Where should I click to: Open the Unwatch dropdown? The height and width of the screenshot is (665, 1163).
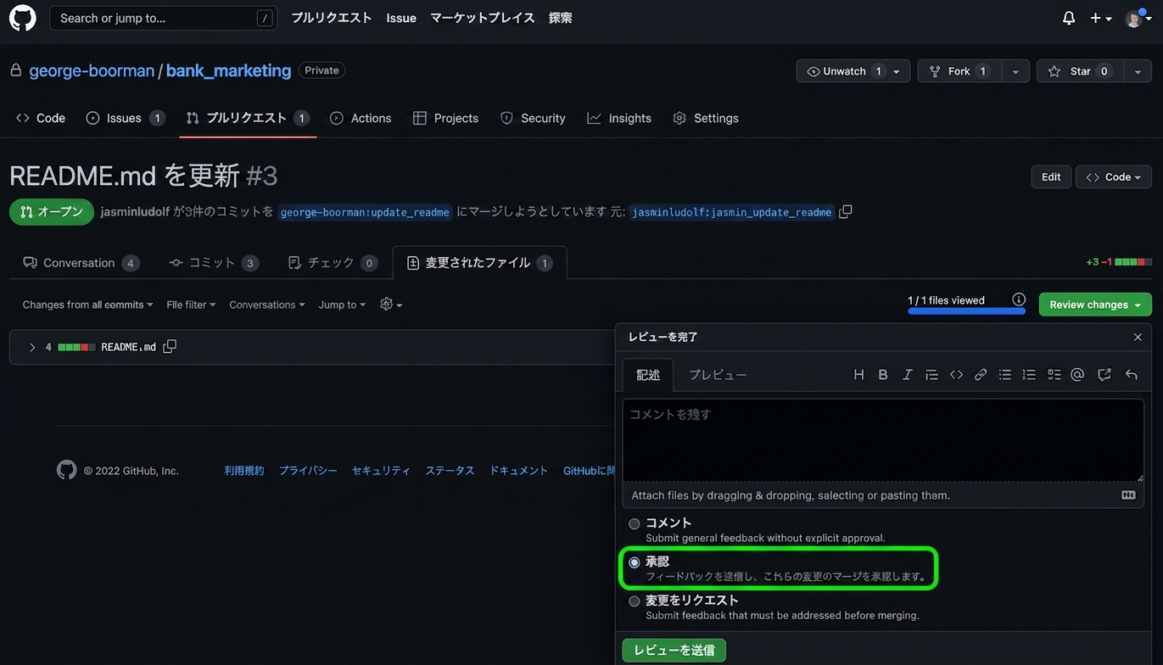(853, 71)
